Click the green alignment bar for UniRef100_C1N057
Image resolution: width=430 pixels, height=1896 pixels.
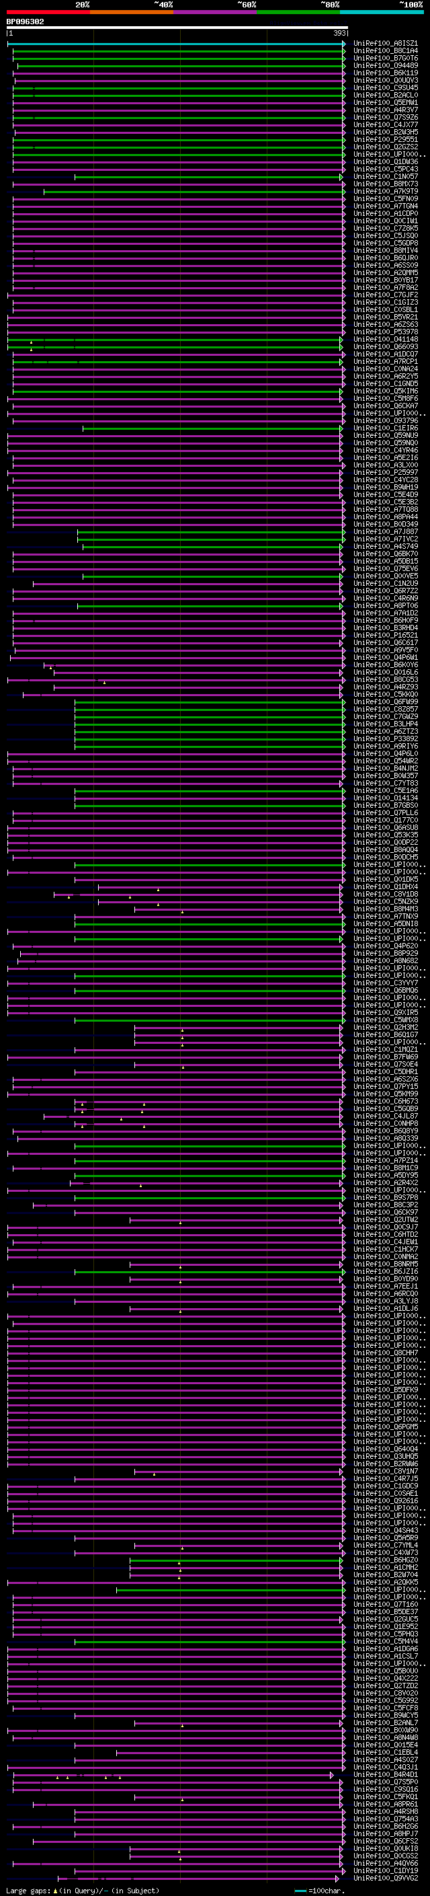[x=209, y=177]
